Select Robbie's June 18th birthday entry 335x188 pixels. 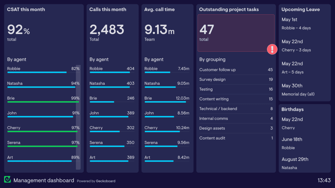(292, 143)
